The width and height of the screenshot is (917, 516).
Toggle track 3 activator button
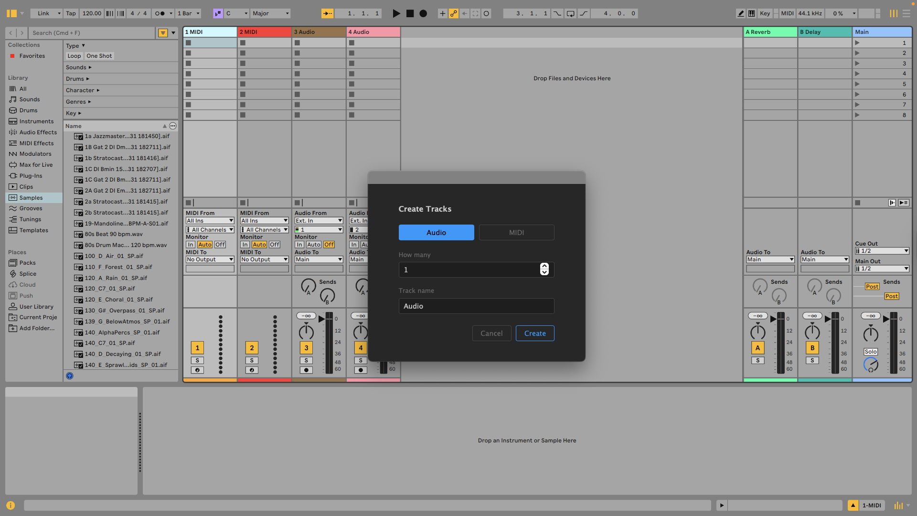306,348
